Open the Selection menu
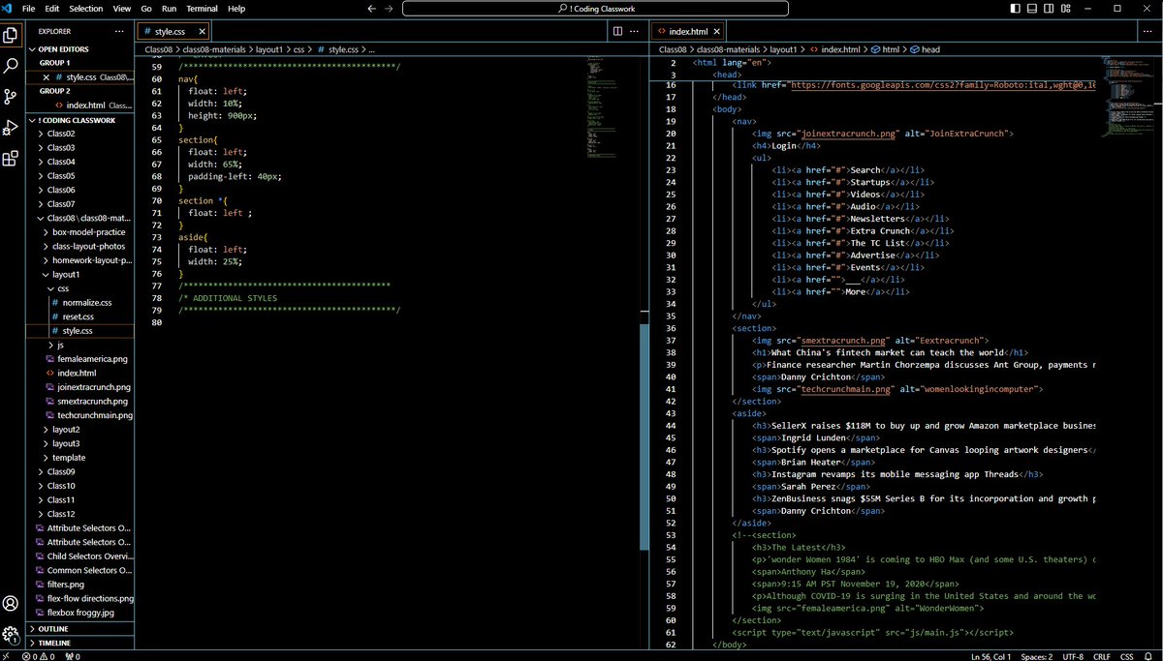 point(86,9)
